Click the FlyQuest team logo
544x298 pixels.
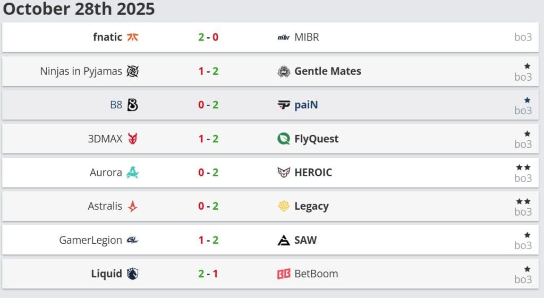[x=284, y=139]
